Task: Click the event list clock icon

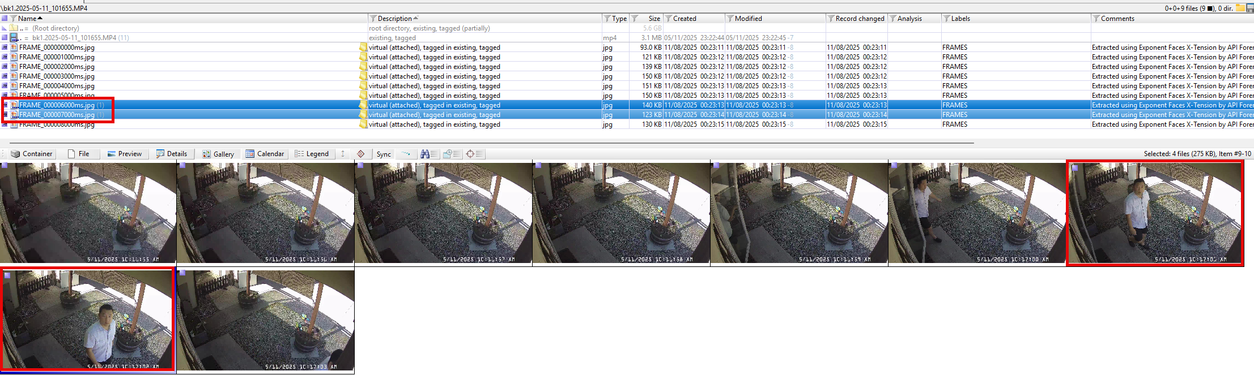Action: pyautogui.click(x=451, y=154)
